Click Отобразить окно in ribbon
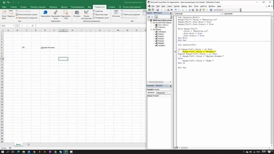This screenshot has width=274, height=154. pyautogui.click(x=101, y=18)
